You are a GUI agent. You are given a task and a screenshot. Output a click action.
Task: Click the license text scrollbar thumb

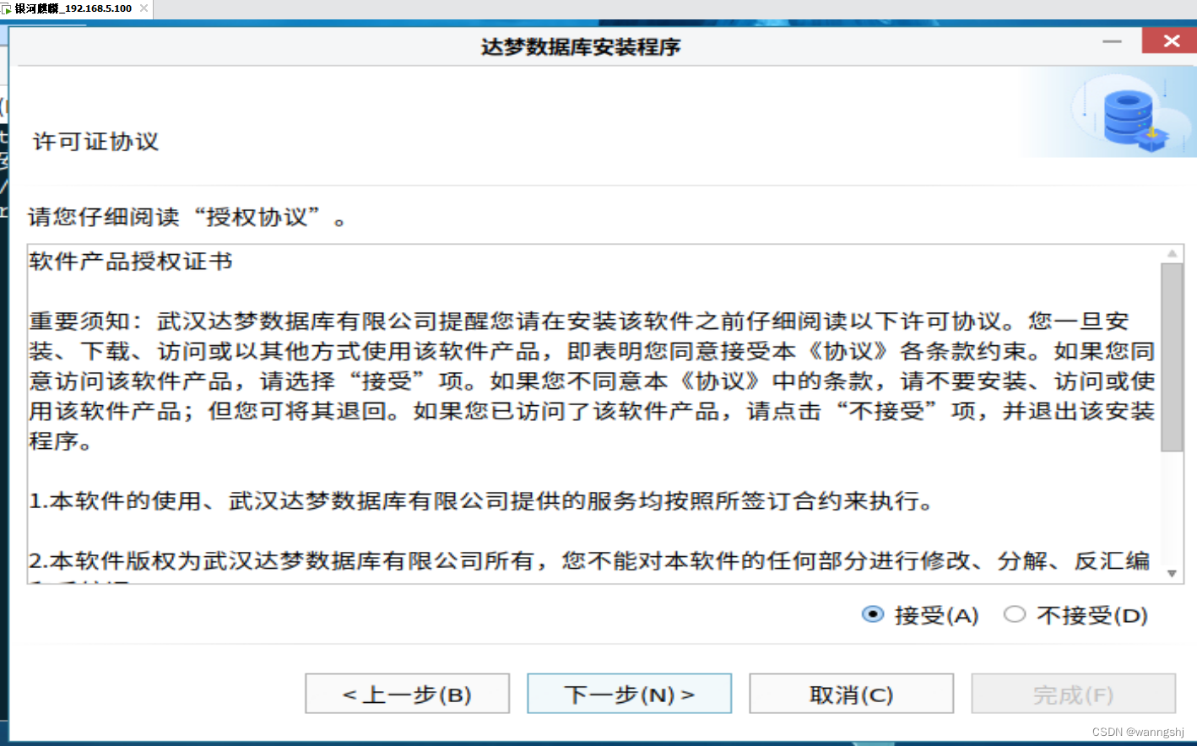coord(1172,357)
